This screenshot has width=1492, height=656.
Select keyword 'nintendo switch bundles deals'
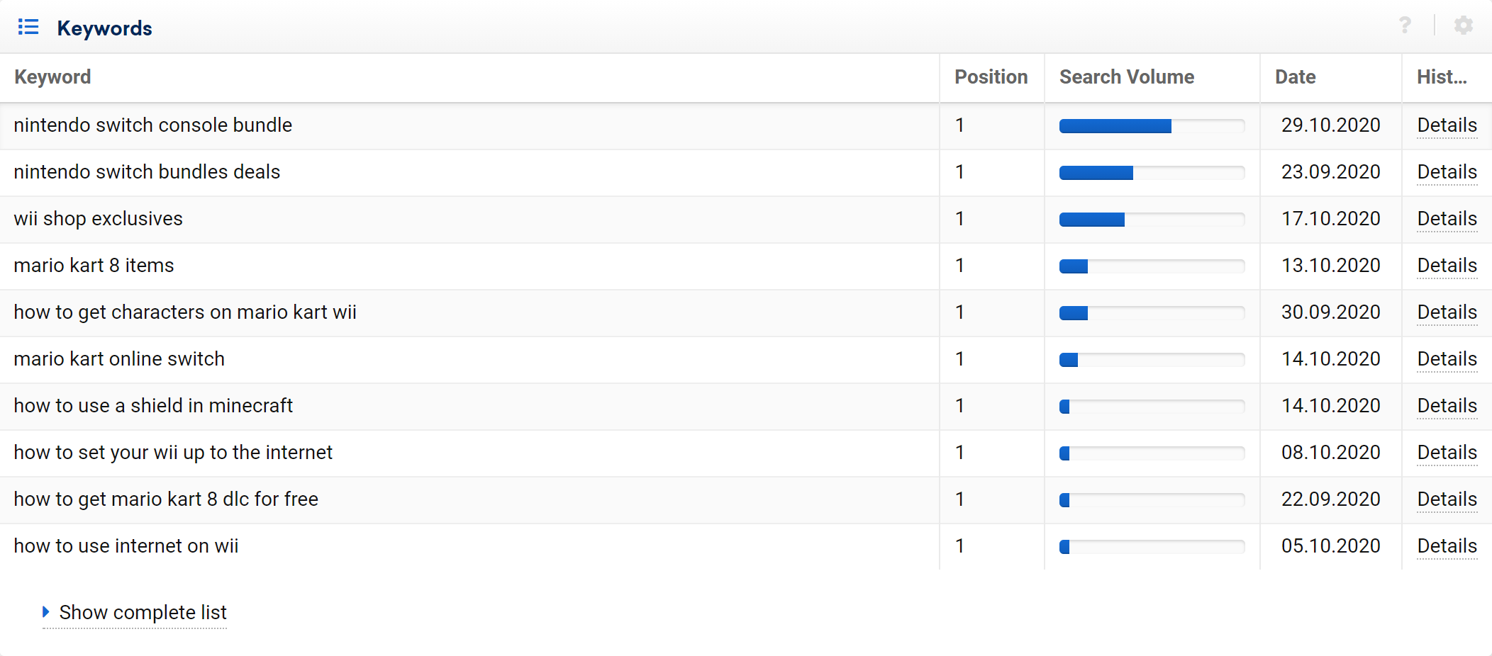click(147, 172)
